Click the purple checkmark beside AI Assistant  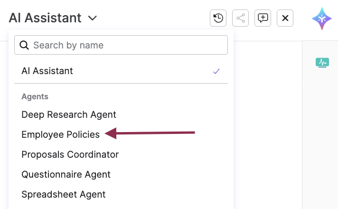(216, 71)
